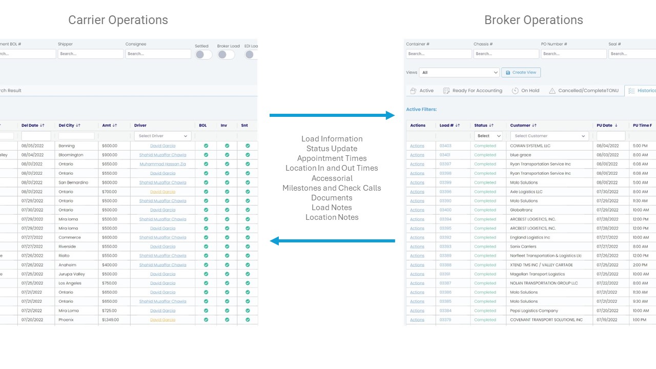Open the Status Select filter dropdown

coord(488,136)
